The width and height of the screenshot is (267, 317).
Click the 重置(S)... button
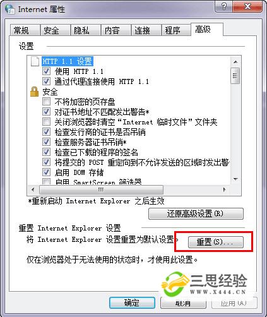(x=216, y=242)
